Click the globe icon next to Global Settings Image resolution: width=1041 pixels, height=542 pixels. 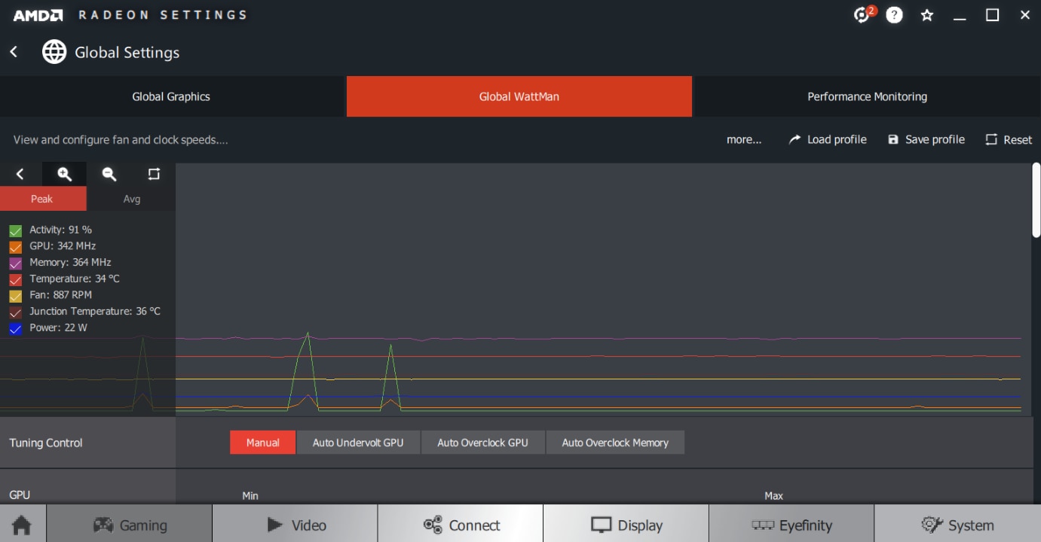[54, 52]
